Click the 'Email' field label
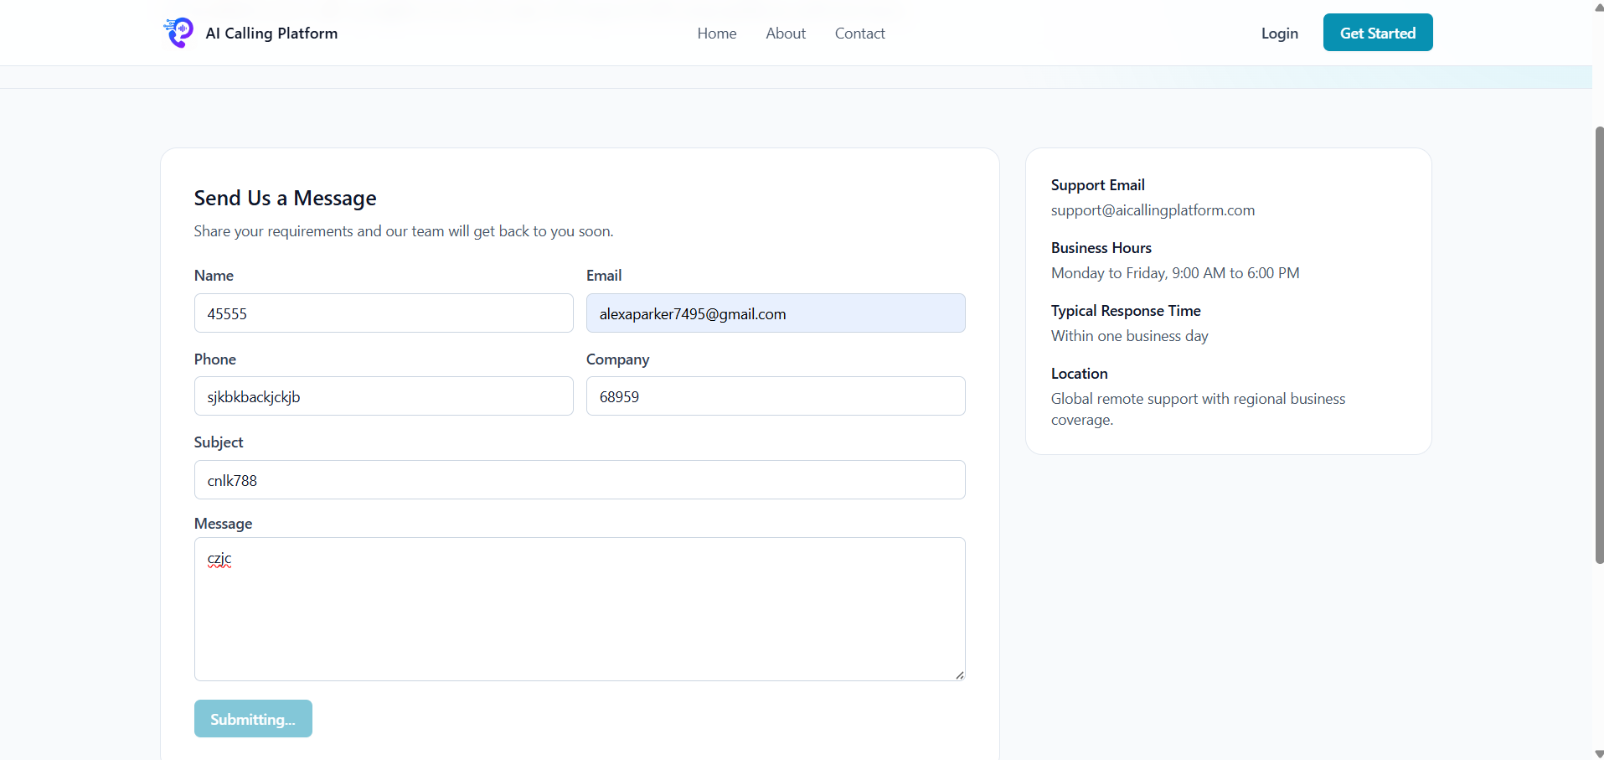The width and height of the screenshot is (1604, 760). point(604,276)
